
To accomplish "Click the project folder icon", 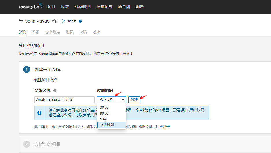I will tap(21, 21).
